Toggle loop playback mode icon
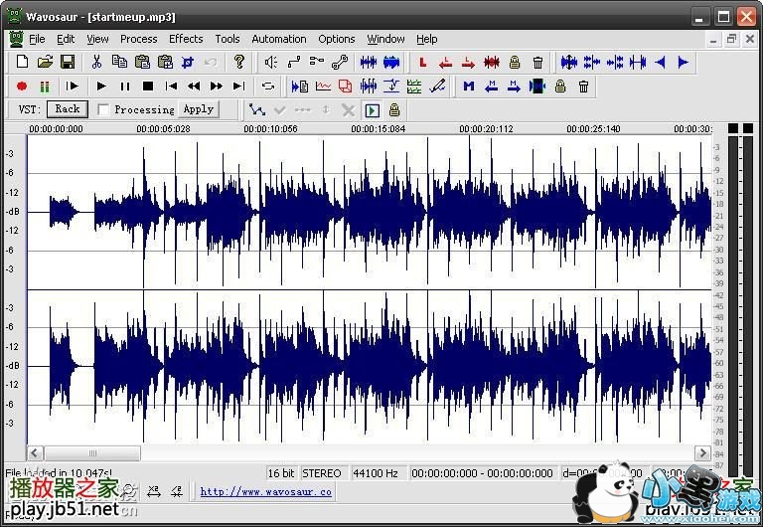 [267, 87]
